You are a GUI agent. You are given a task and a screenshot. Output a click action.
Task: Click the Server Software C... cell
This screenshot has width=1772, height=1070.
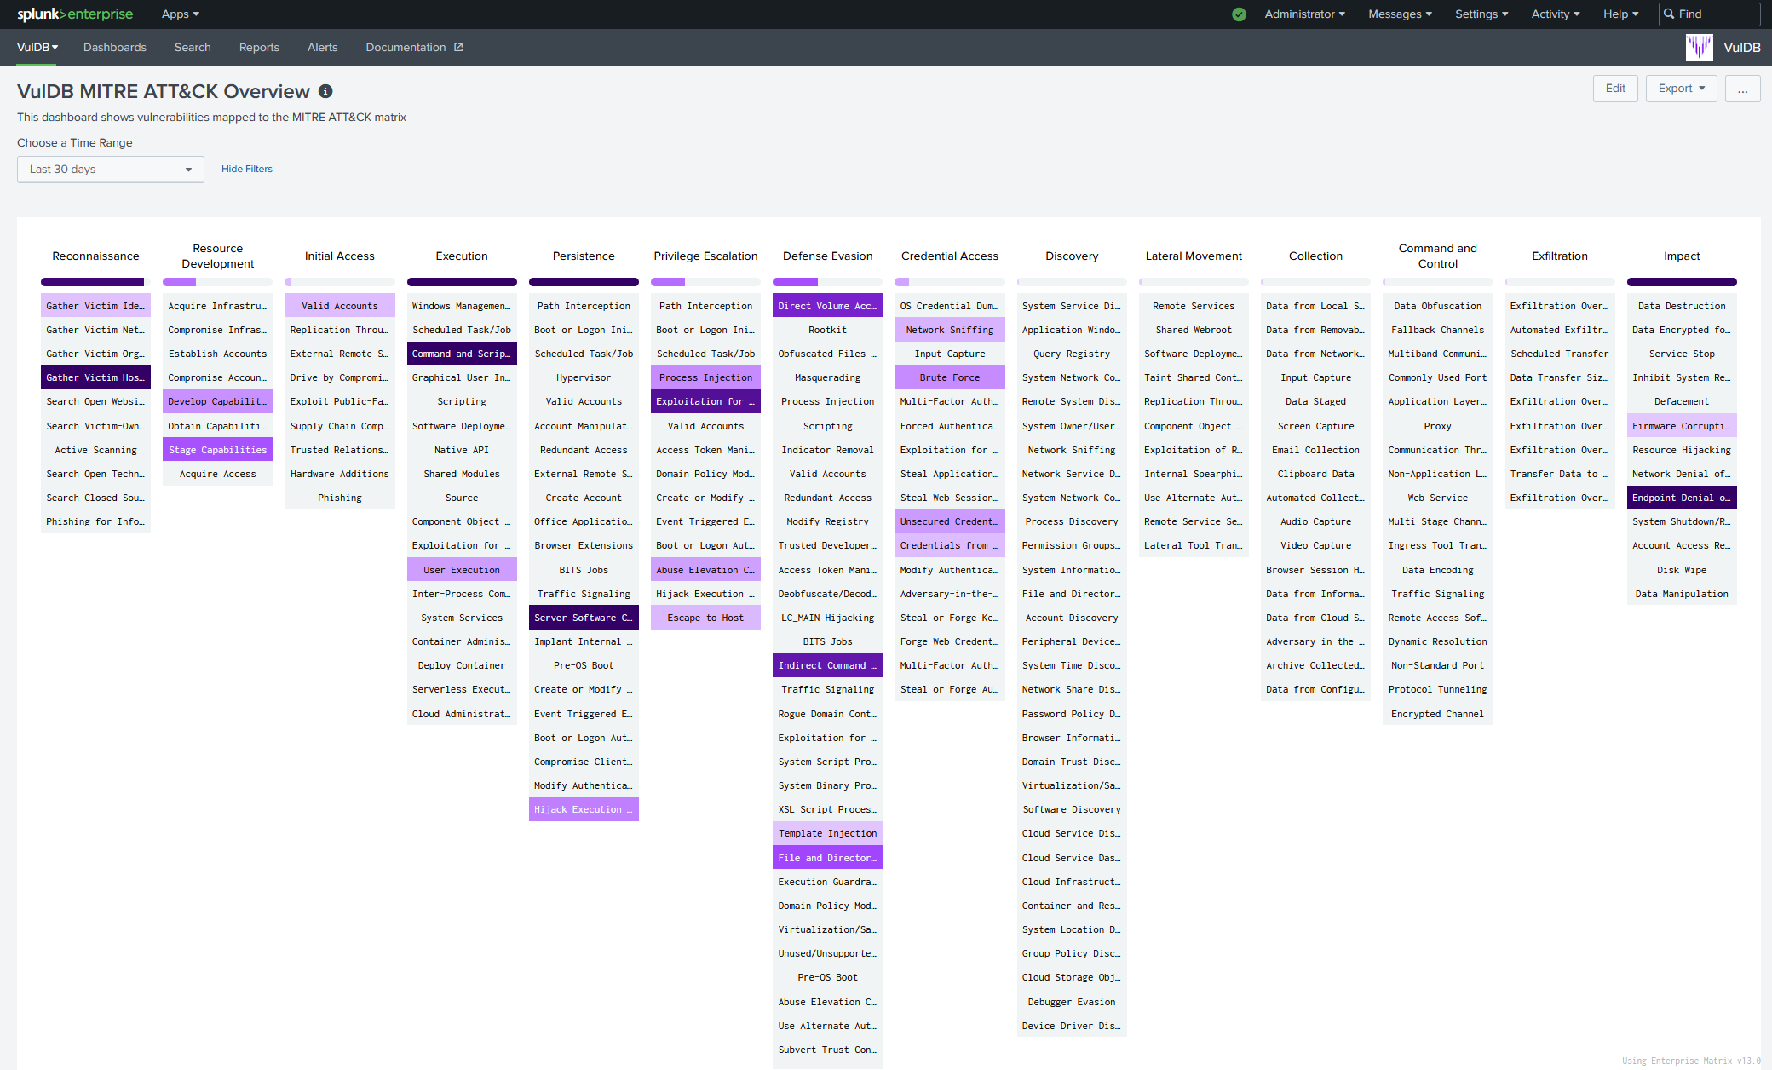(584, 618)
